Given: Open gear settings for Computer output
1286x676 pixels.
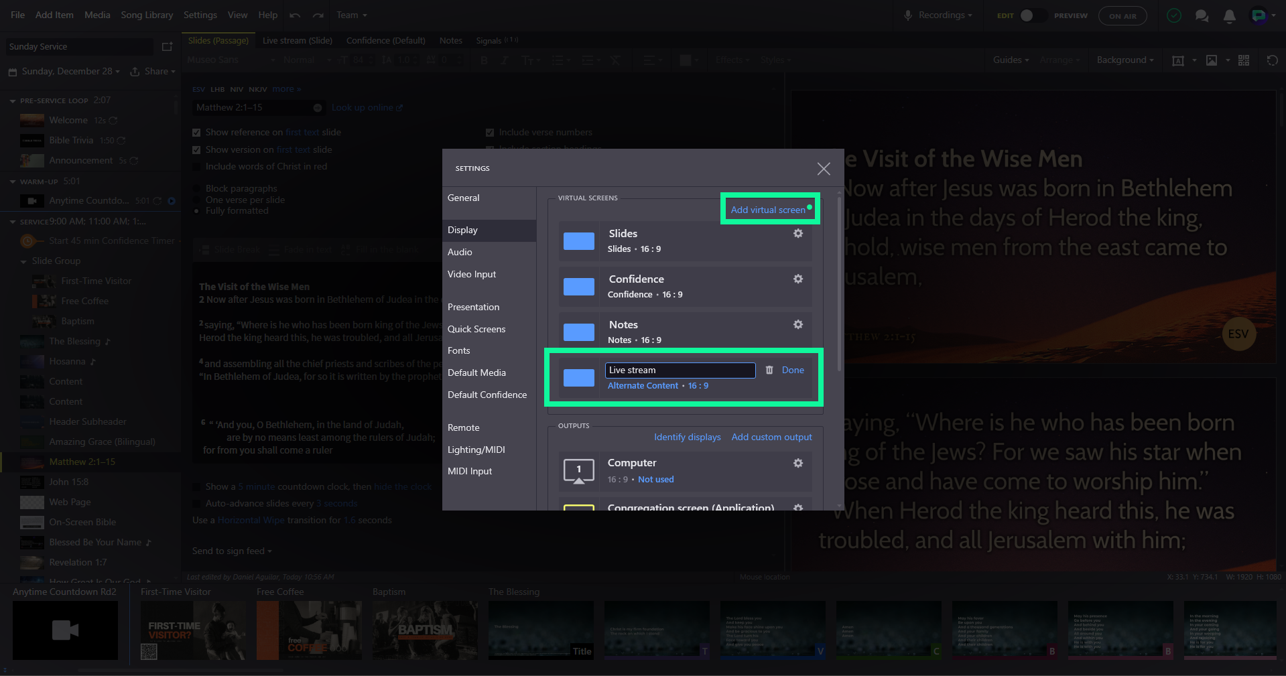Looking at the screenshot, I should pos(798,463).
